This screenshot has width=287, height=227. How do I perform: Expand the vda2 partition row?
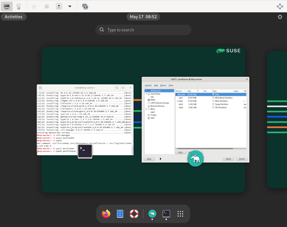point(178,101)
